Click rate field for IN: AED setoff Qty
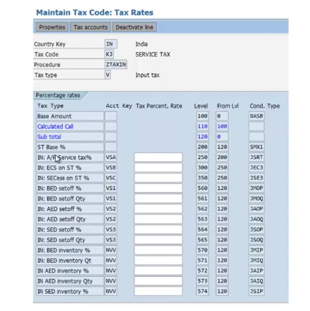 [x=158, y=219]
